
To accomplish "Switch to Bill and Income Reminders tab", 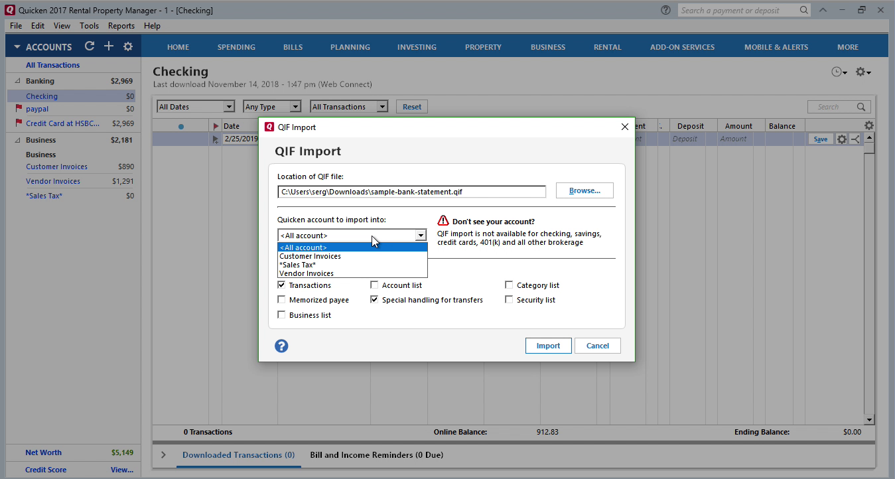I will click(377, 455).
